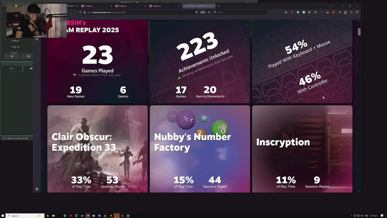This screenshot has width=387, height=218.
Task: Open the Firefox application menu
Action: coord(357,12)
